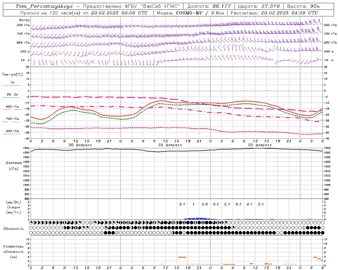Click the Облачность cloud cover label
Viewport: 338px width, 270px height.
pos(13,229)
